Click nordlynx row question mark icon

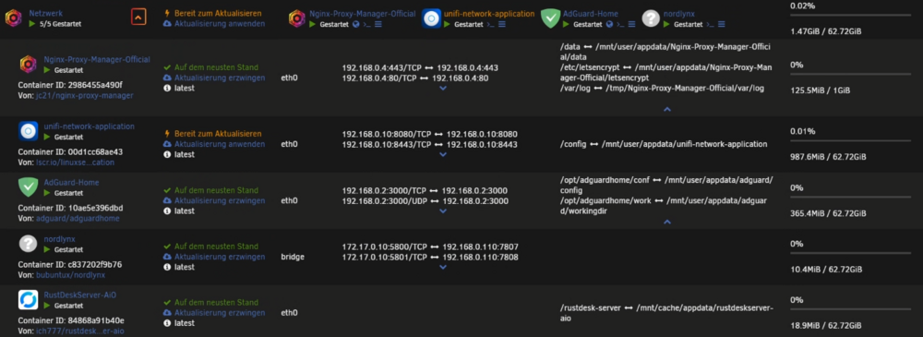click(x=28, y=244)
